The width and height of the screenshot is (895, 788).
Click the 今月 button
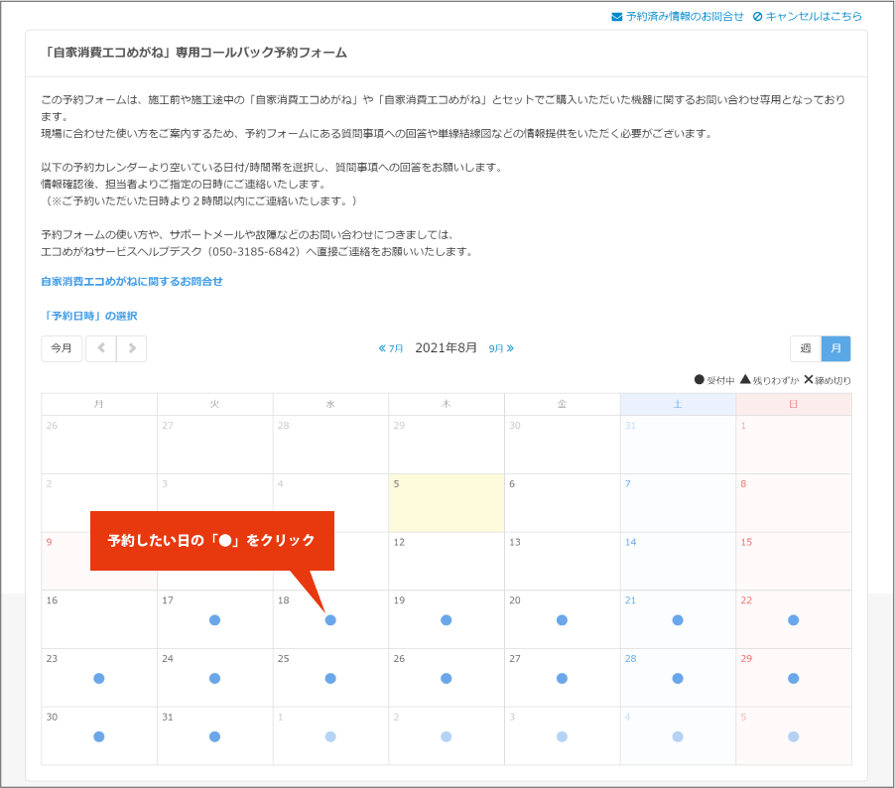point(62,348)
